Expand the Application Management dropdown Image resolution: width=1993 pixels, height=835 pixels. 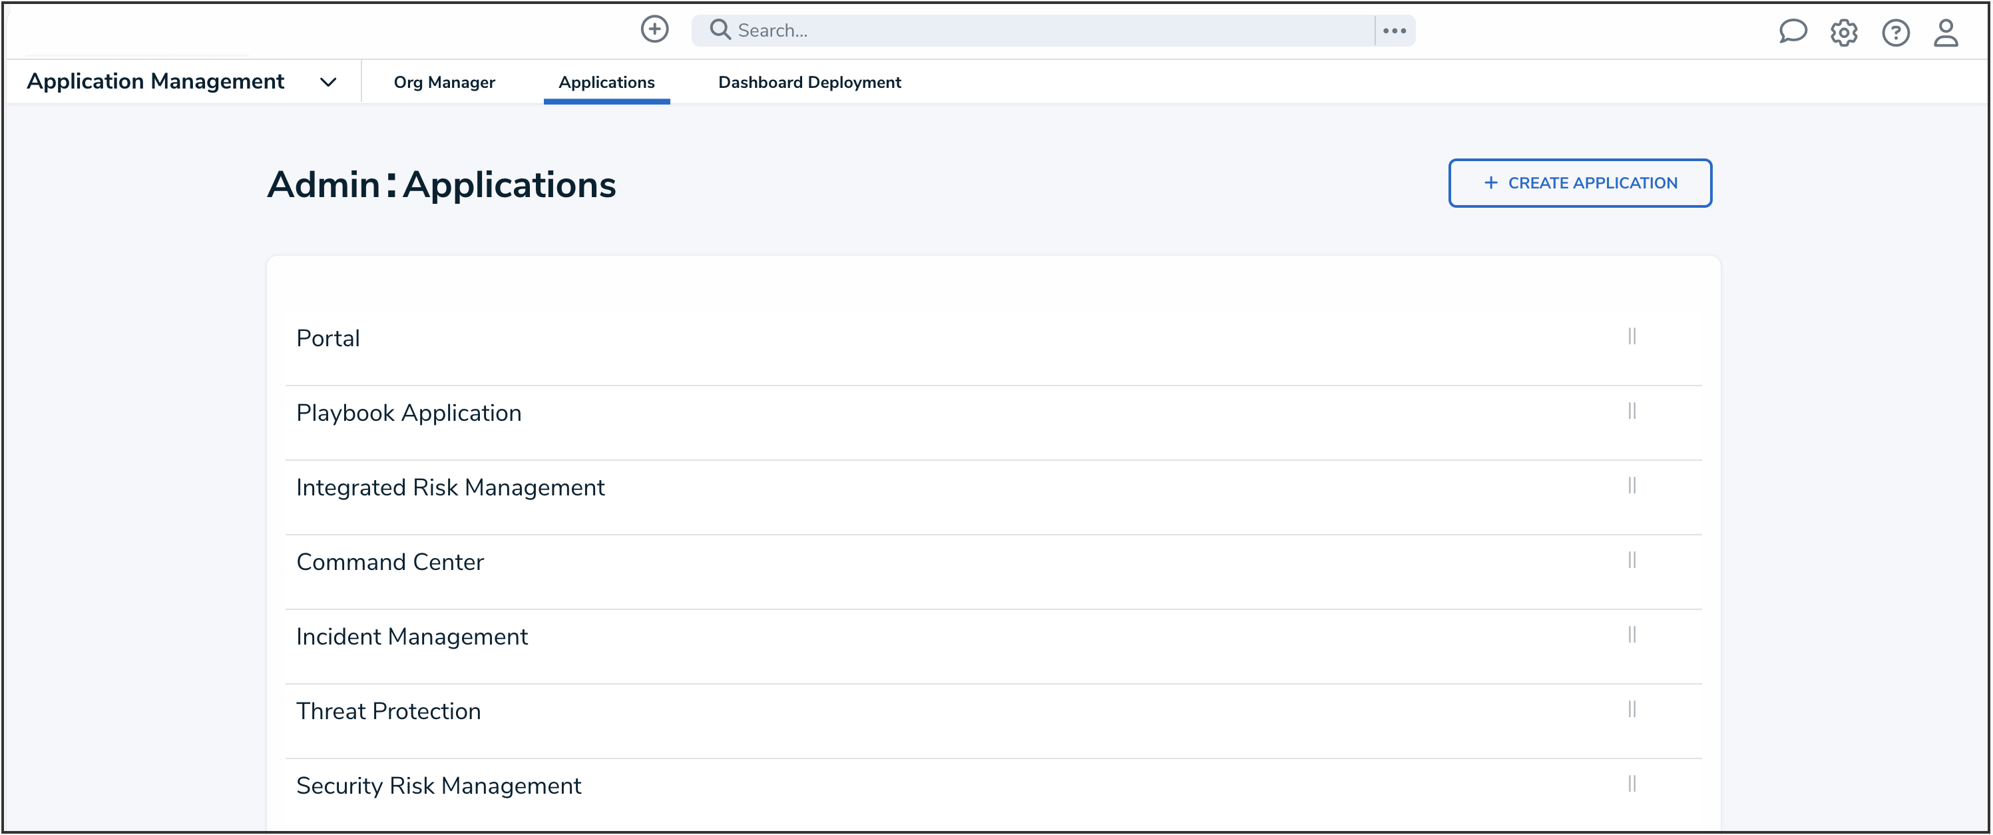(x=328, y=81)
